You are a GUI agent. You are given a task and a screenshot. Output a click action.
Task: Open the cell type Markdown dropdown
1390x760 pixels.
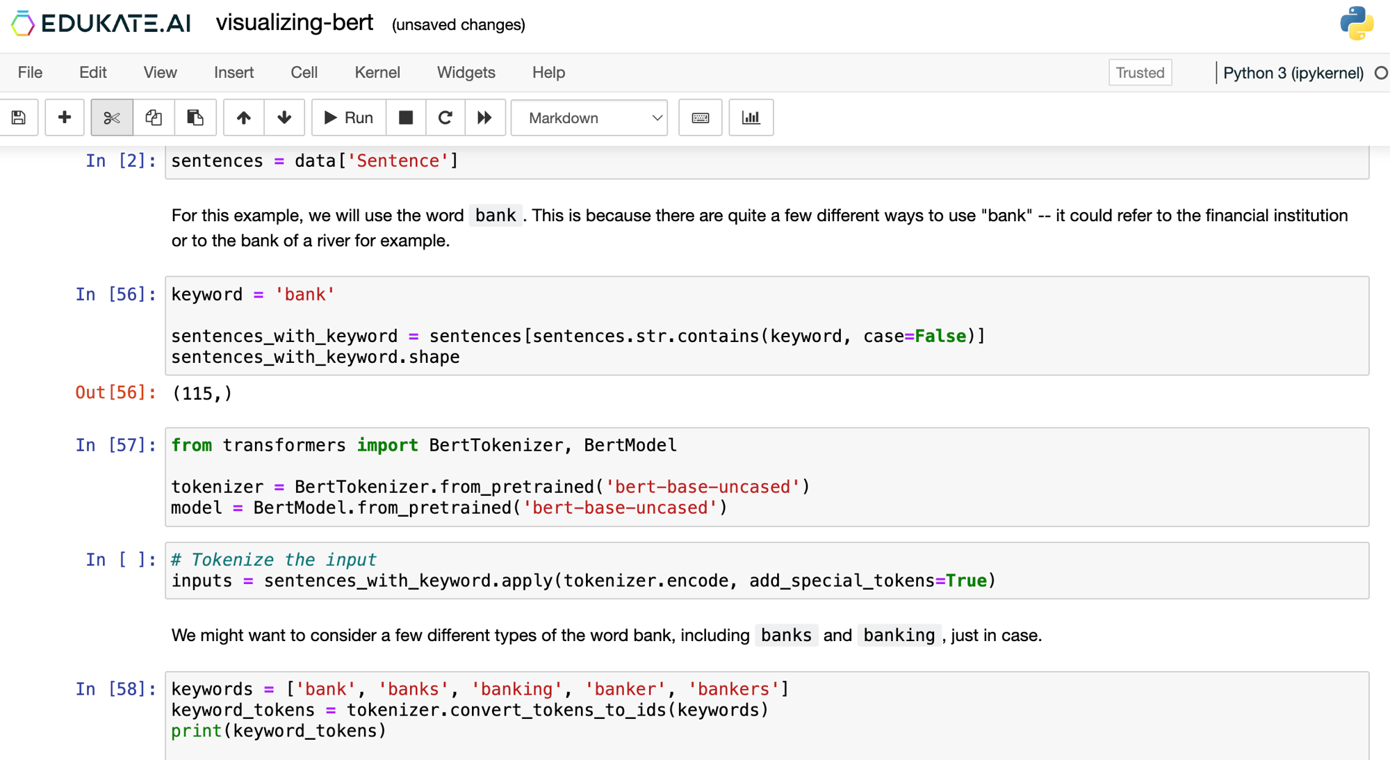click(x=589, y=118)
